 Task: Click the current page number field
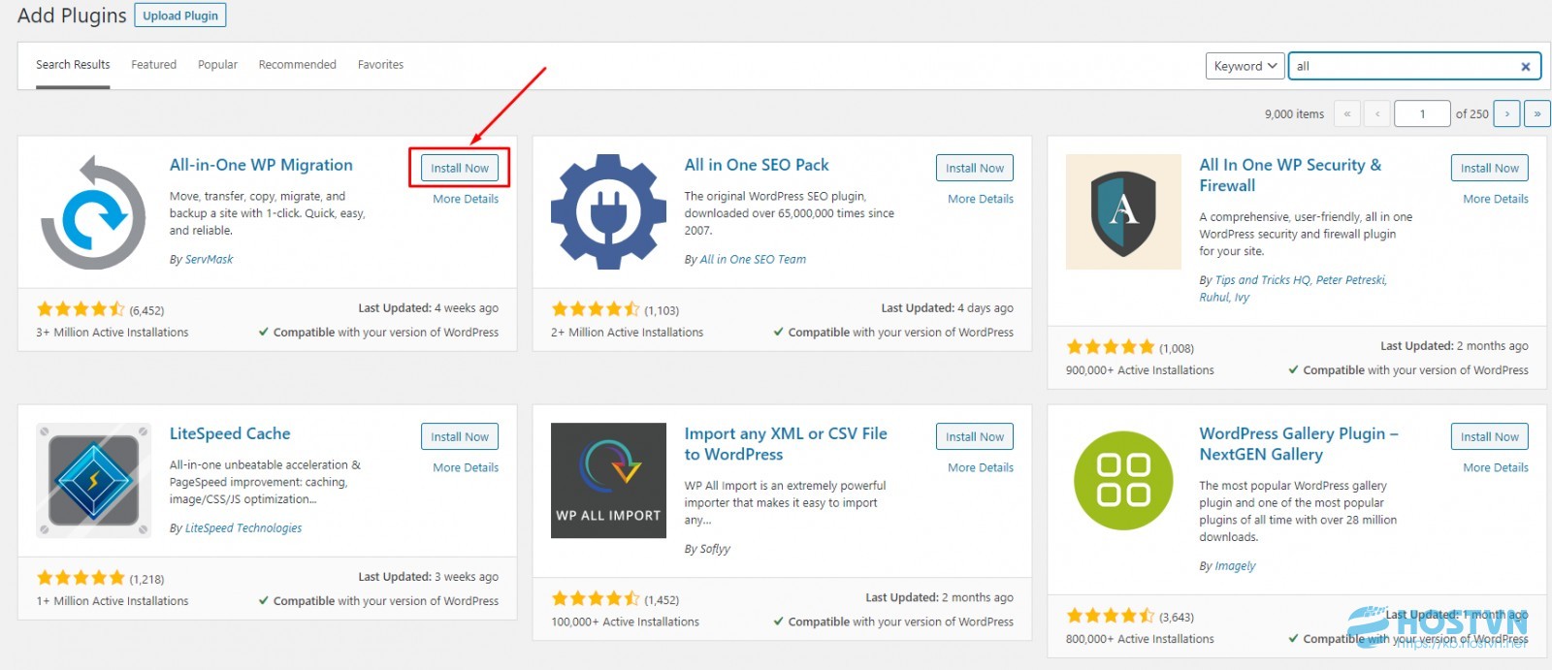tap(1422, 113)
